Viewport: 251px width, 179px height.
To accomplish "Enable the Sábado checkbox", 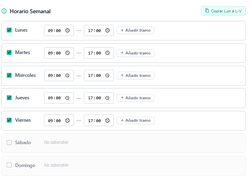I will [x=9, y=143].
